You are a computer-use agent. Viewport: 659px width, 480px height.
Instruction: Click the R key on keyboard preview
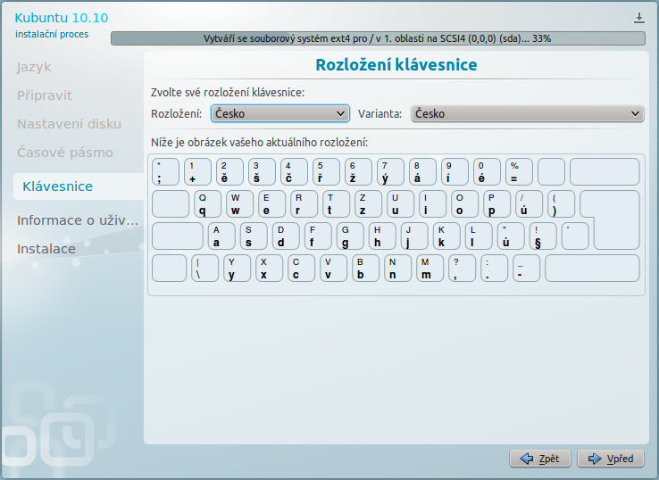coord(304,204)
